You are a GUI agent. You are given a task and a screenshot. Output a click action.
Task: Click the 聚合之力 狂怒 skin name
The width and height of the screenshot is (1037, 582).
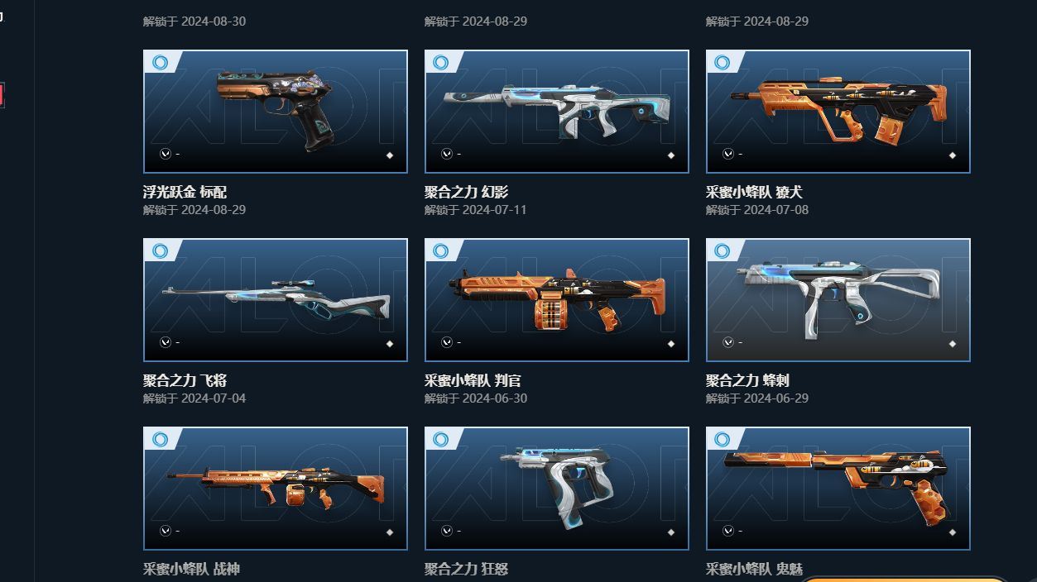tap(467, 570)
